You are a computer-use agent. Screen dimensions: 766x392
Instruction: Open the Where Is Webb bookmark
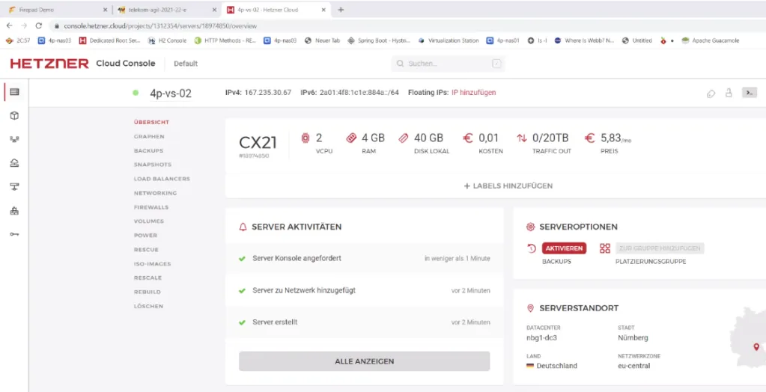pos(585,40)
